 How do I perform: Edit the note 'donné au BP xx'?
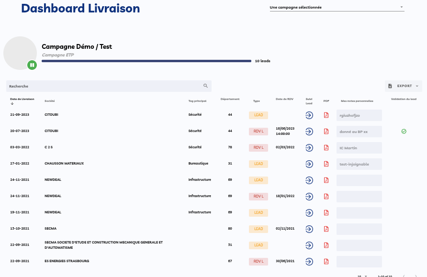[359, 132]
